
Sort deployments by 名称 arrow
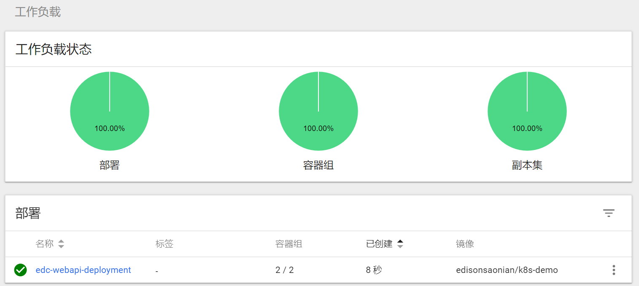(61, 244)
